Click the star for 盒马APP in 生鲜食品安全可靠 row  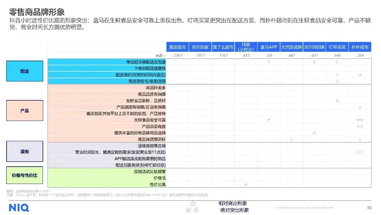point(268,120)
